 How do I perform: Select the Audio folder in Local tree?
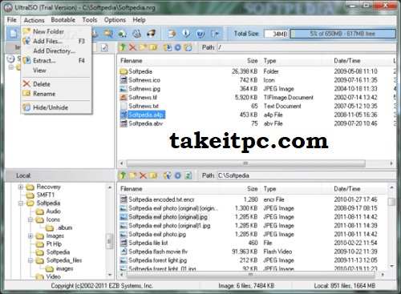point(53,211)
